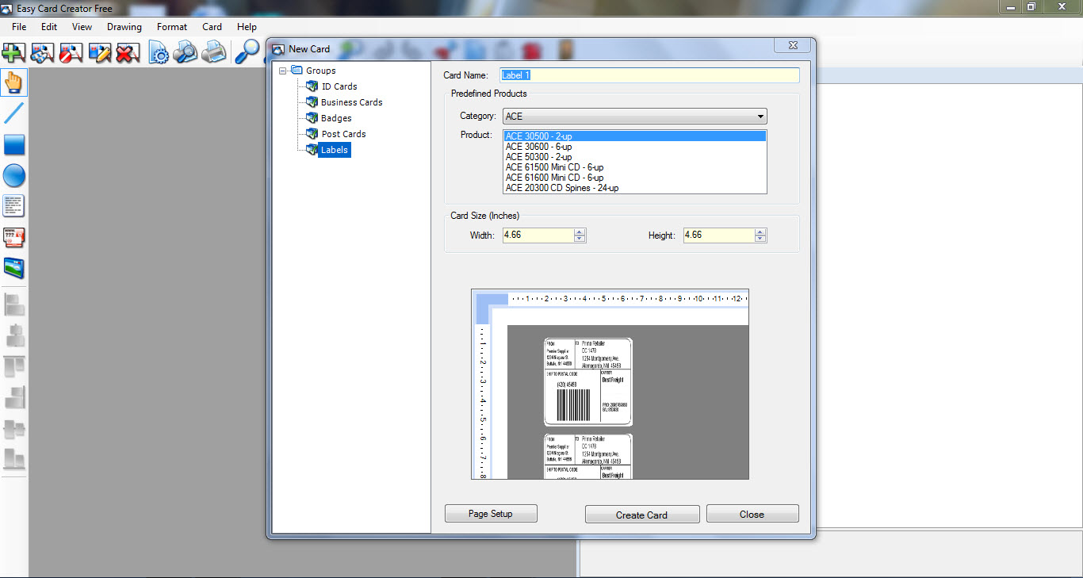Click the New Card toolbar icon with green plus
This screenshot has height=578, width=1083.
(x=13, y=53)
